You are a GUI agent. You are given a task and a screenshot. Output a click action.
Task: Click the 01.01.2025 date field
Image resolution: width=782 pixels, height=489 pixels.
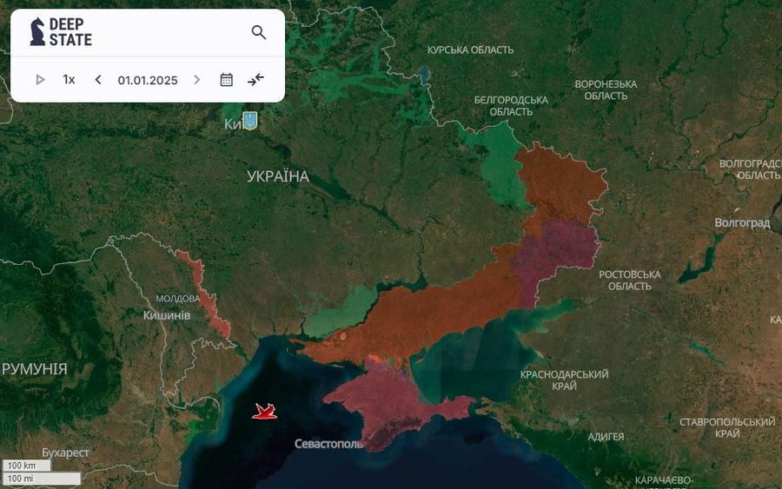[148, 80]
